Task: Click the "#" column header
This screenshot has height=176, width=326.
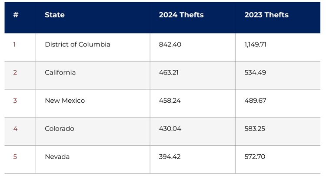Action: [x=16, y=15]
